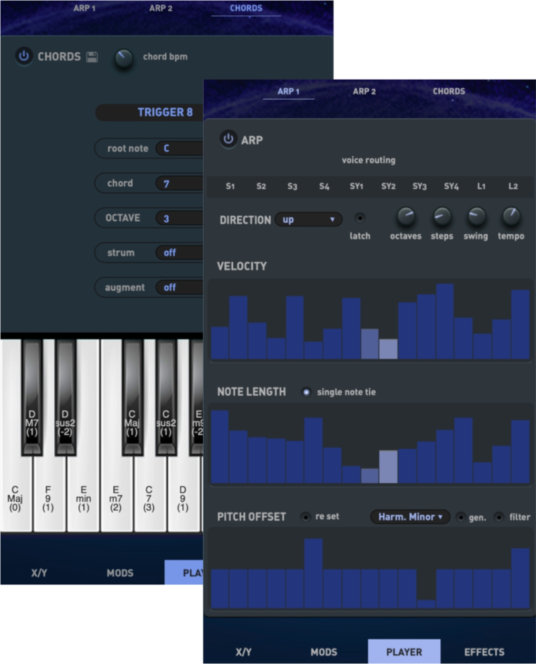
Task: Select ARP 2 tab in back chords window
Action: pyautogui.click(x=161, y=8)
